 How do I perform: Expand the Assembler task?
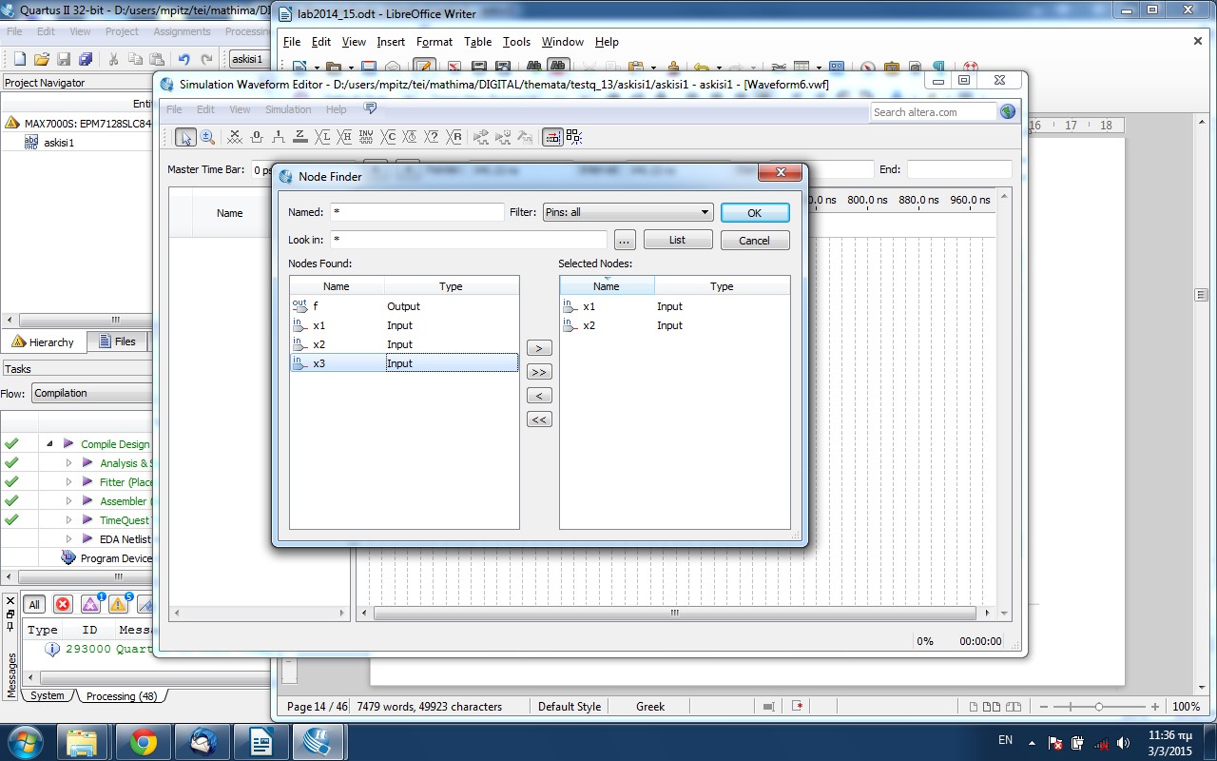click(x=68, y=500)
